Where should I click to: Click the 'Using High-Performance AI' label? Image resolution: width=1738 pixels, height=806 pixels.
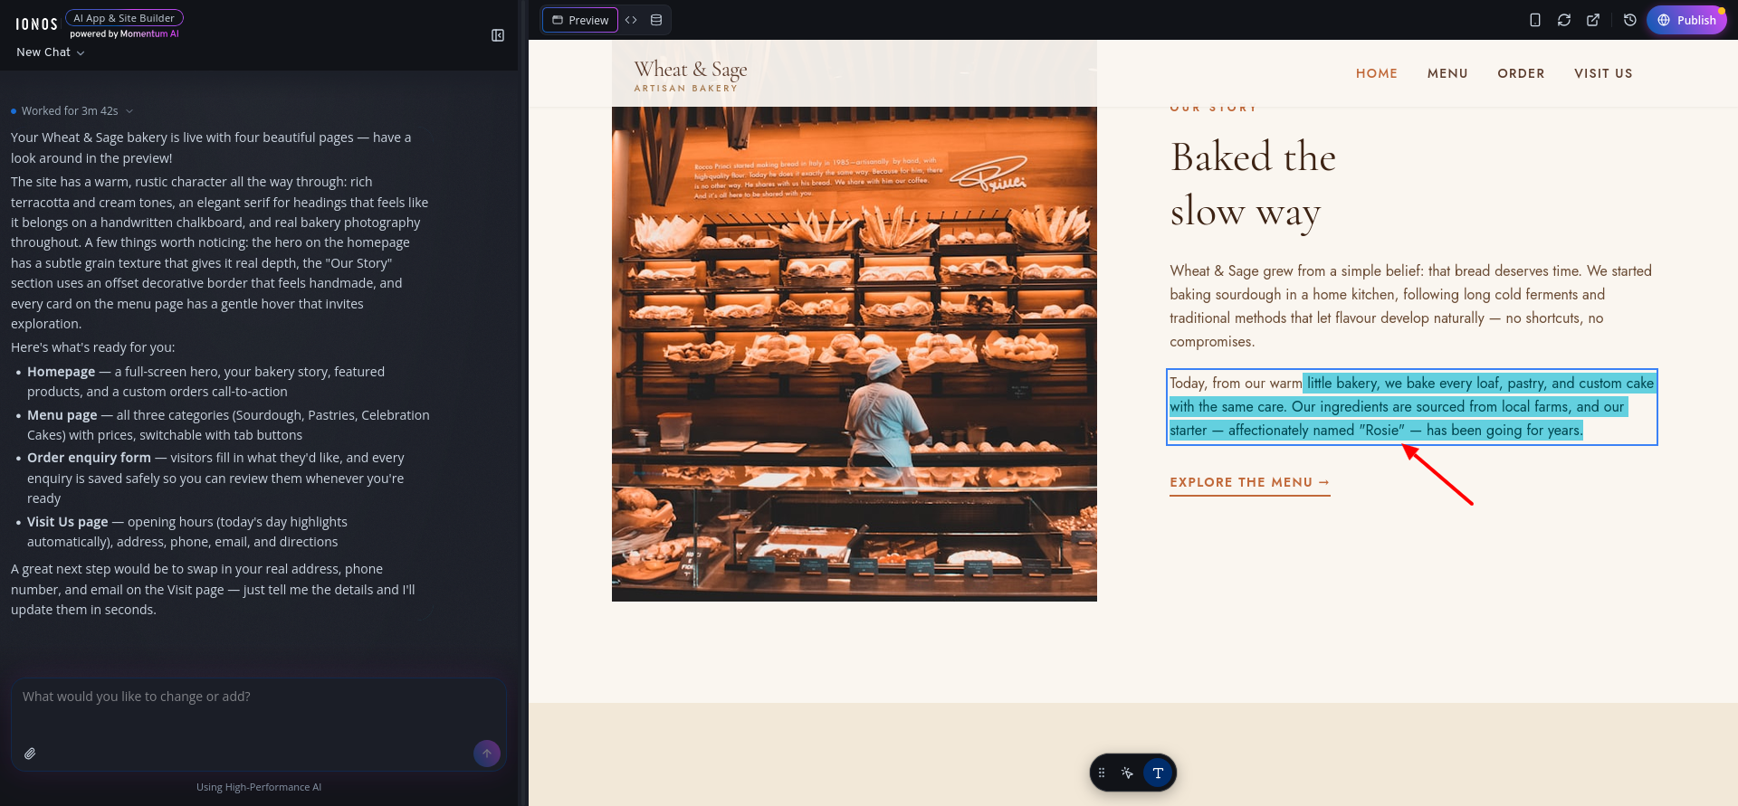259,787
